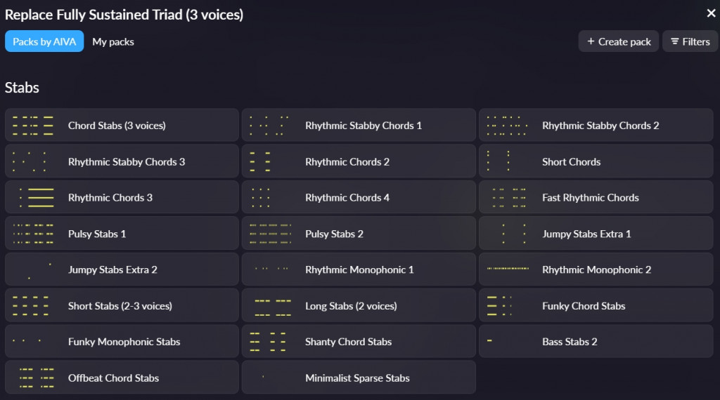Image resolution: width=720 pixels, height=400 pixels.
Task: Pick the Funky Monophonic Stabs pack
Action: pos(122,341)
